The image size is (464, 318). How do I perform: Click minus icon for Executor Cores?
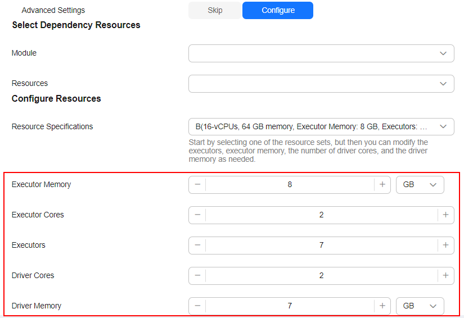[x=197, y=215]
